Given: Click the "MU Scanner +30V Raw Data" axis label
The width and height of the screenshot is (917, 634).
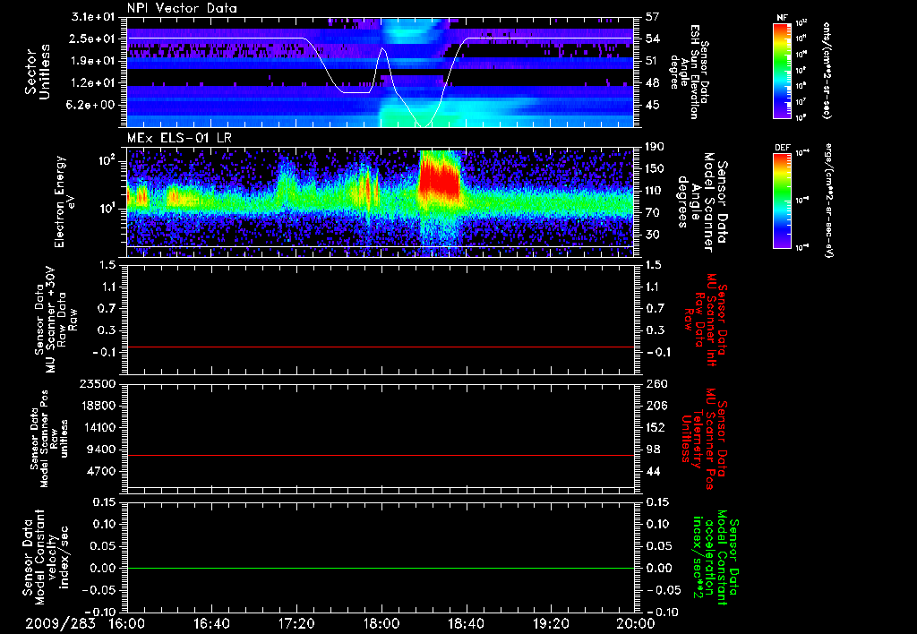Looking at the screenshot, I should point(56,320).
